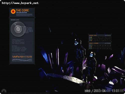Click the yellow indicator in Keyes panel

(x=91, y=37)
